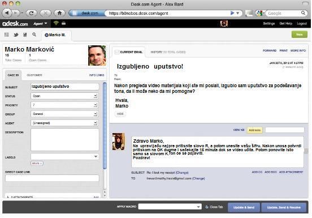Change the reply subject via Change link
Viewport: 312px width, 218px height.
point(182,173)
